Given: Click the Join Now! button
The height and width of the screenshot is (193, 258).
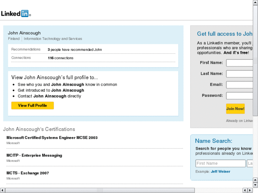Looking at the screenshot, I should [235, 109].
